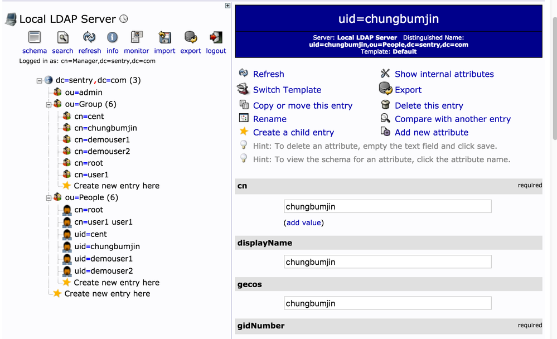Select cn=demouser2 under ou=Group
This screenshot has width=557, height=339.
tap(102, 151)
